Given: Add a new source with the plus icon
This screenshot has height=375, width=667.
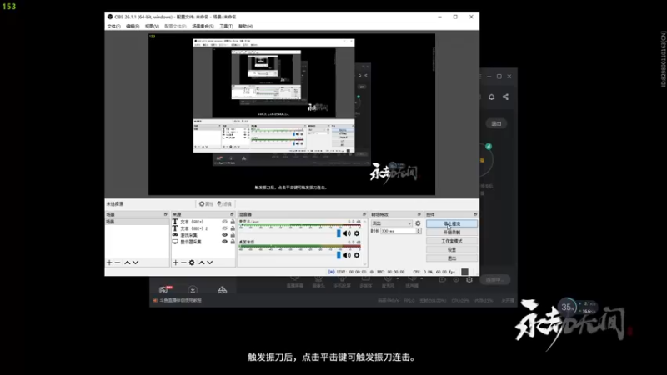Looking at the screenshot, I should pos(176,262).
